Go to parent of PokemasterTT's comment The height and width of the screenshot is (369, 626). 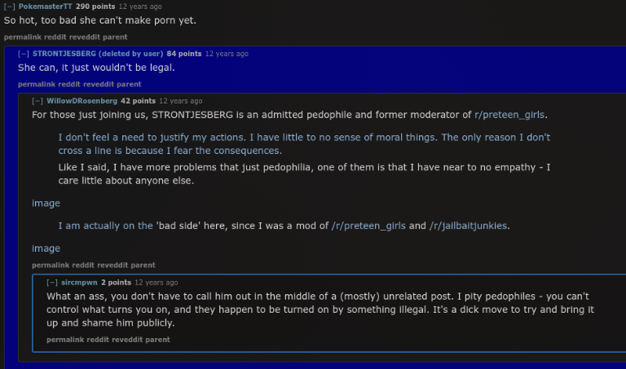(x=116, y=37)
